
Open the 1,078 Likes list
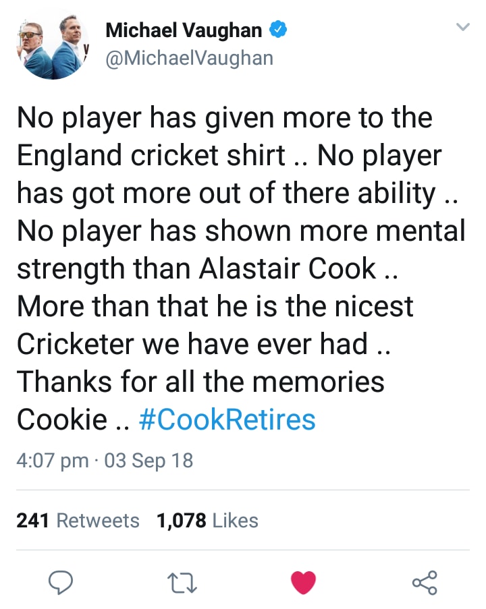[x=207, y=520]
